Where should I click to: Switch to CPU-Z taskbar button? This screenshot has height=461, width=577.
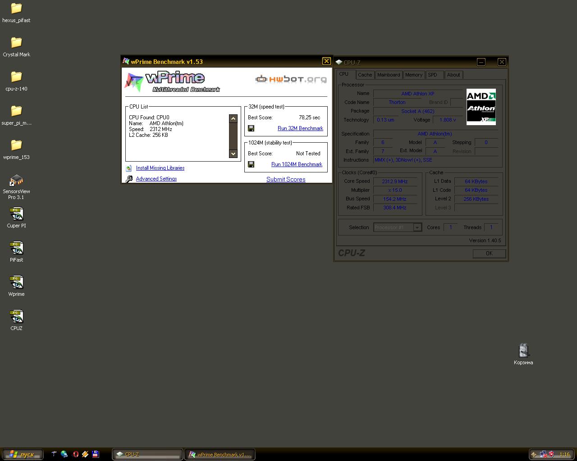[147, 454]
